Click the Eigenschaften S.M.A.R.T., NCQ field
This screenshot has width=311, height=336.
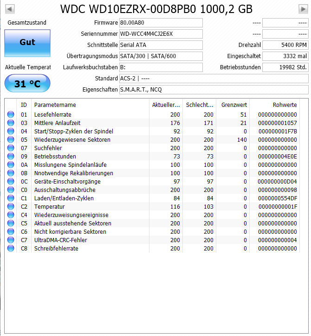214,90
